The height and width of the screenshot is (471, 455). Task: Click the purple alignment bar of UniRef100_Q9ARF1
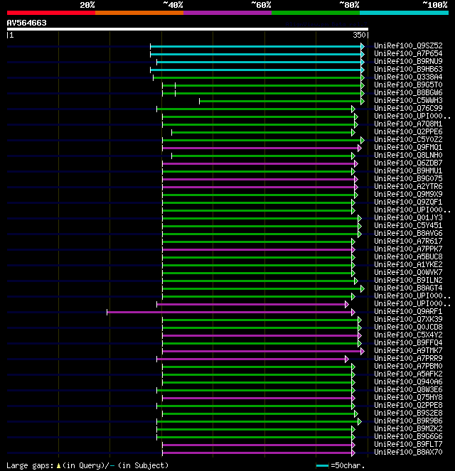(x=231, y=312)
